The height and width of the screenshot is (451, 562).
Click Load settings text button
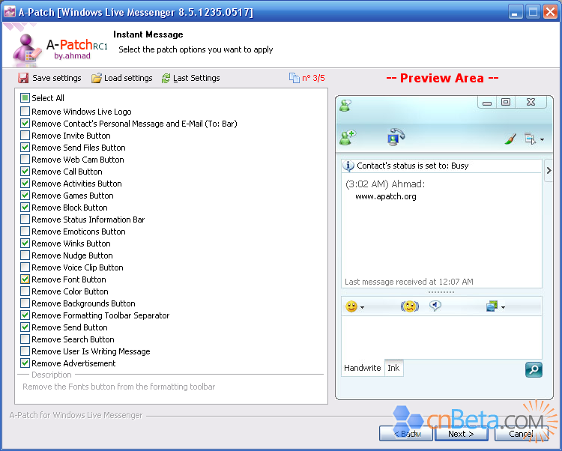[128, 78]
